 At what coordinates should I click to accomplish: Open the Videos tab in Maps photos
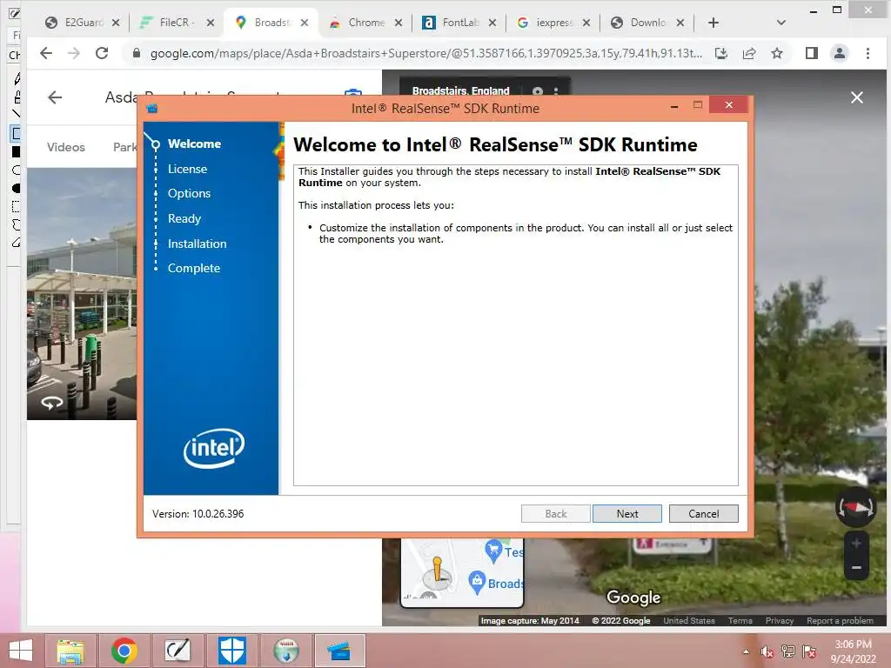[x=66, y=147]
